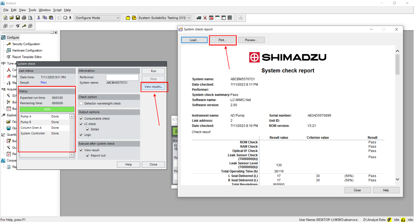Expand the status list dropdown arrow

coord(71,155)
